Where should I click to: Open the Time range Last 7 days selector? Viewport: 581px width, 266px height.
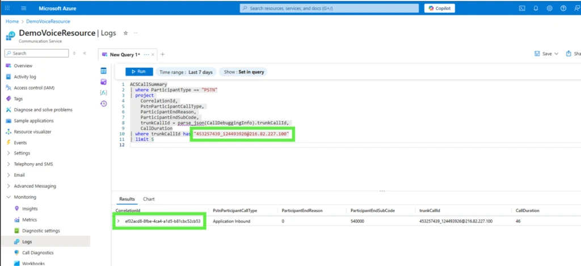pos(186,72)
